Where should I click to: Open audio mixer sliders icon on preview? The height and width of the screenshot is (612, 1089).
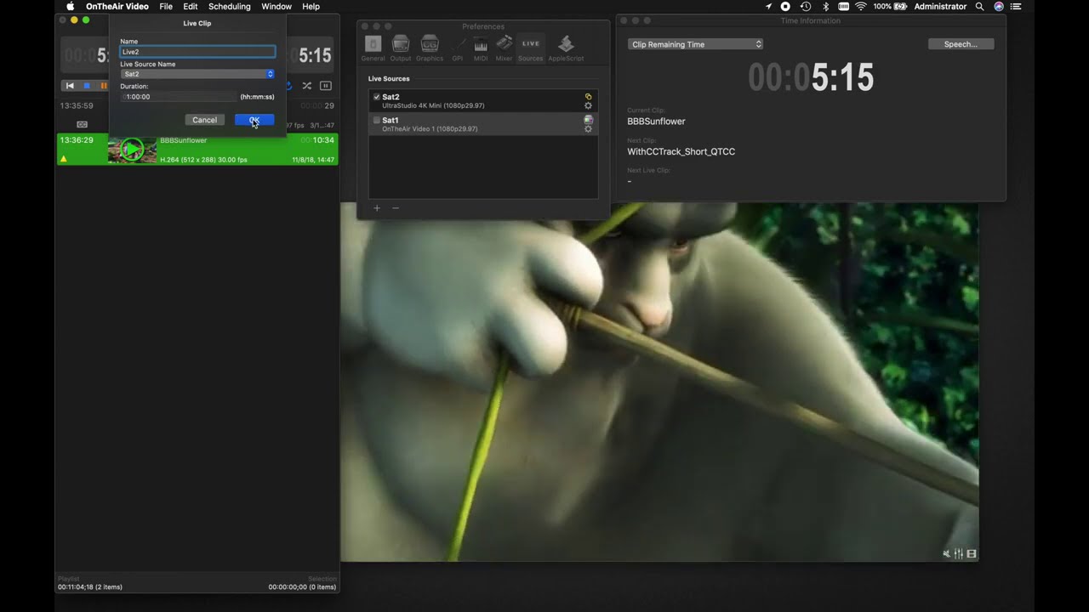tap(959, 554)
